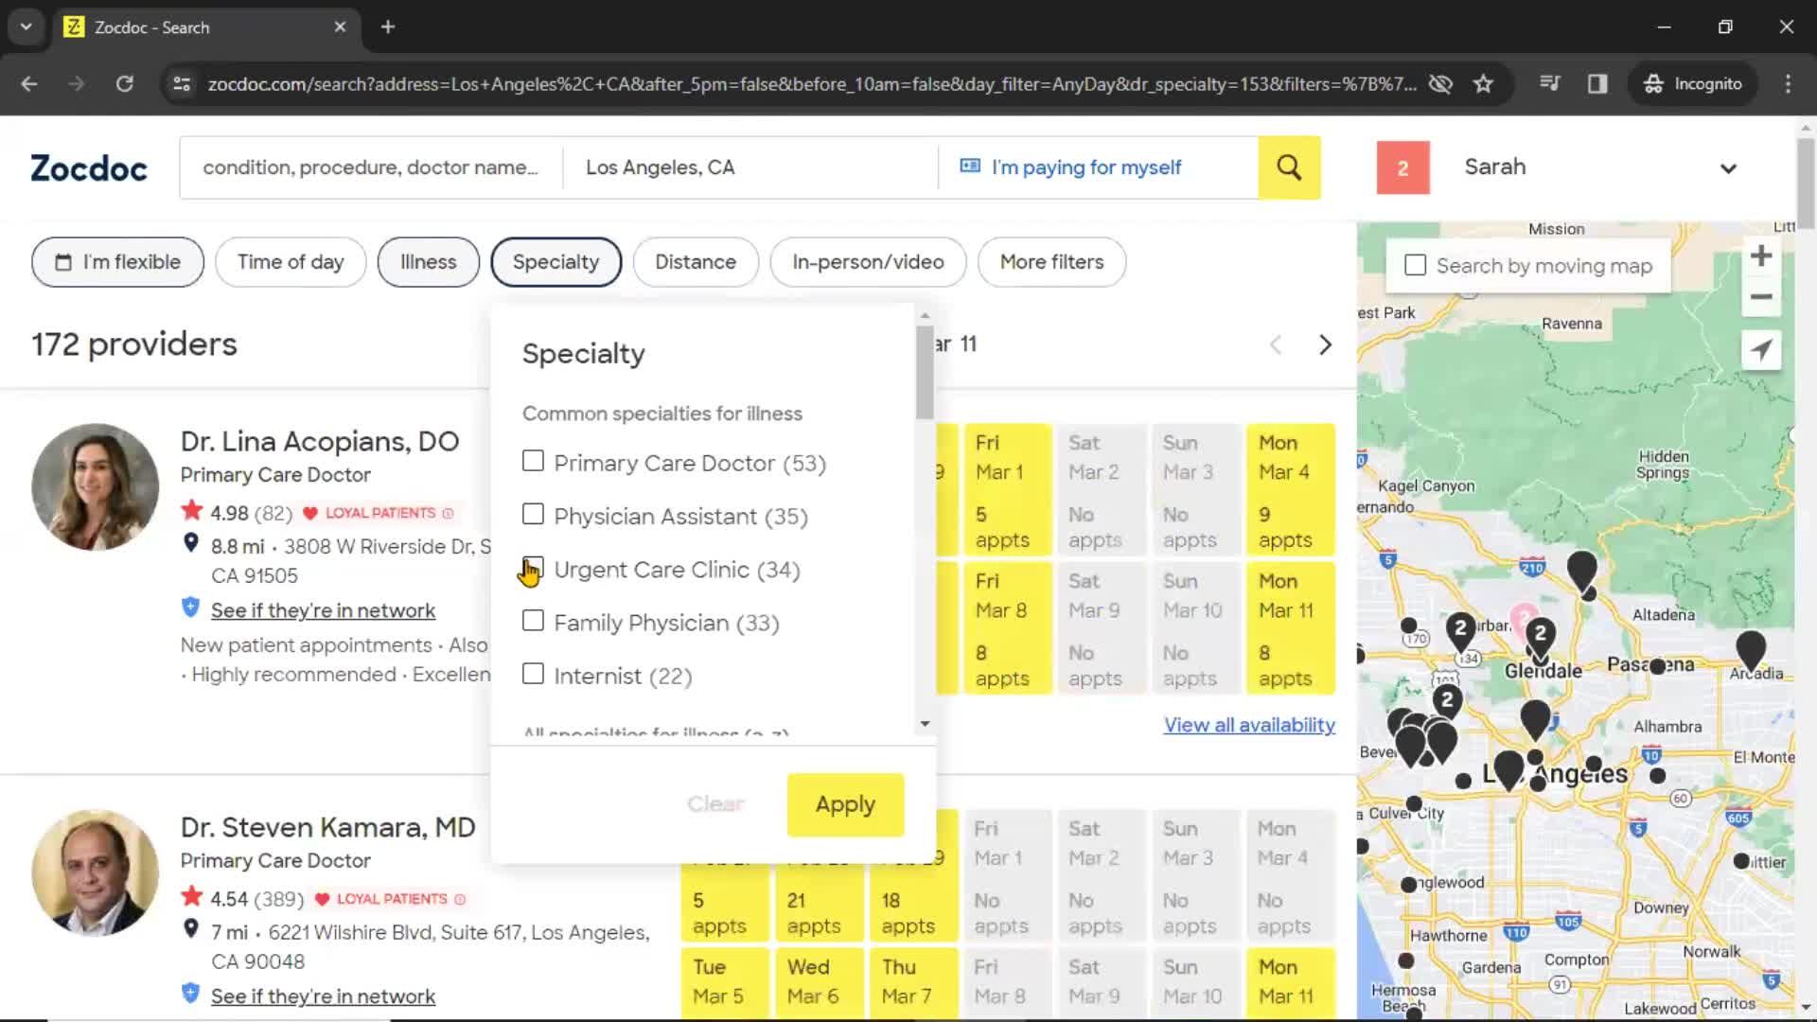The height and width of the screenshot is (1022, 1817).
Task: Click I'm paying for myself insurance selector
Action: point(1098,167)
